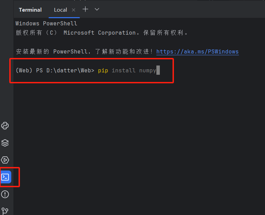Click the pip install numpy command line
The height and width of the screenshot is (215, 265).
[x=127, y=71]
